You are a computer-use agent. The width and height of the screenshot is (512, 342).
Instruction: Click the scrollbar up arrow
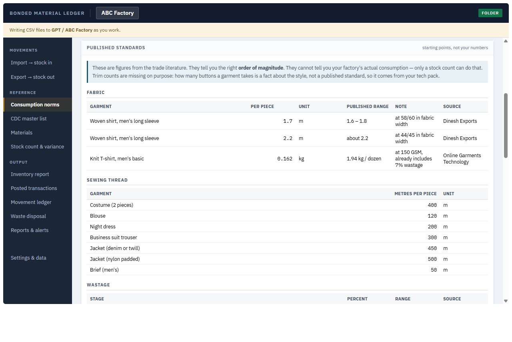(506, 41)
